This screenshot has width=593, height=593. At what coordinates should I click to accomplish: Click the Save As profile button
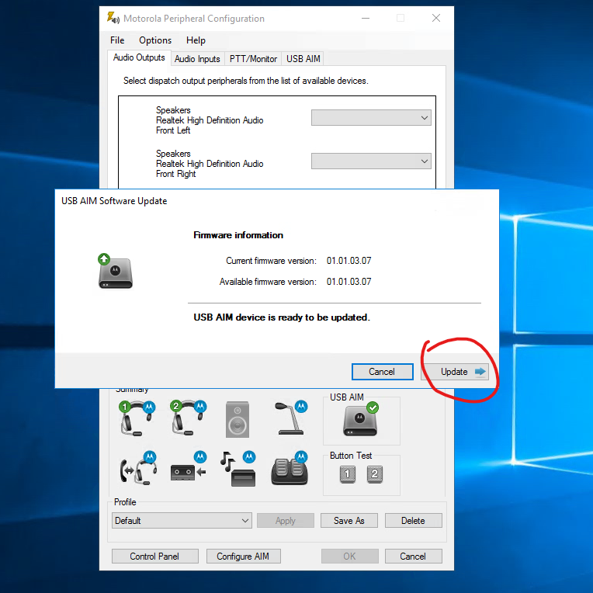(349, 521)
